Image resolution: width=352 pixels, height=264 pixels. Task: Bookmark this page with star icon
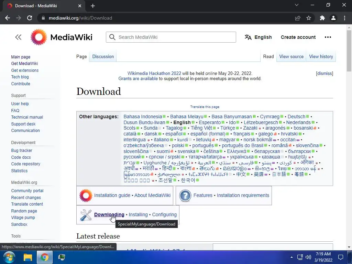[x=309, y=18]
